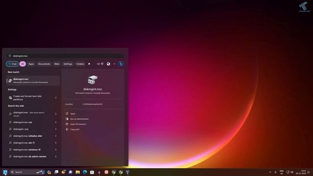Select web result 'diskmgmt.msc - See more search results'

click(x=30, y=114)
